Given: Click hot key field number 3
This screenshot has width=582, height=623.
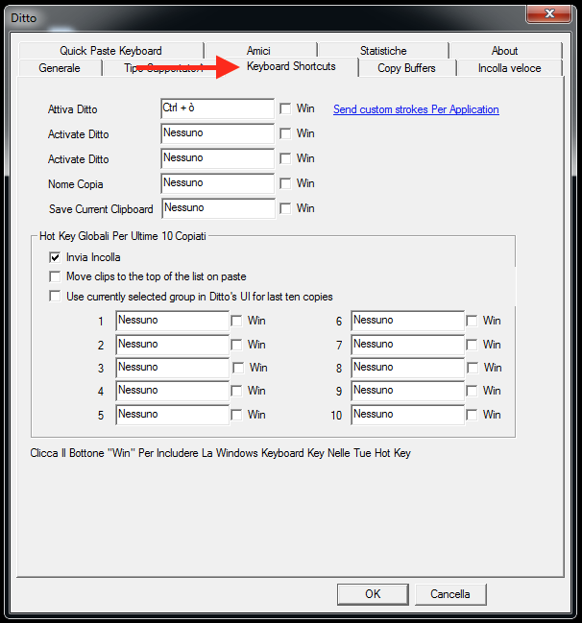Looking at the screenshot, I should [172, 368].
